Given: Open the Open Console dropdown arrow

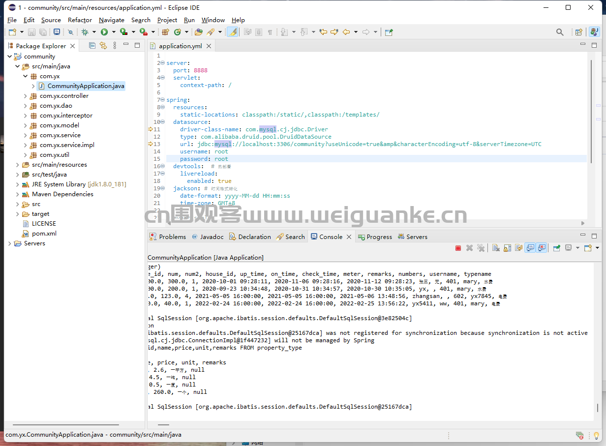Looking at the screenshot, I should click(x=597, y=248).
